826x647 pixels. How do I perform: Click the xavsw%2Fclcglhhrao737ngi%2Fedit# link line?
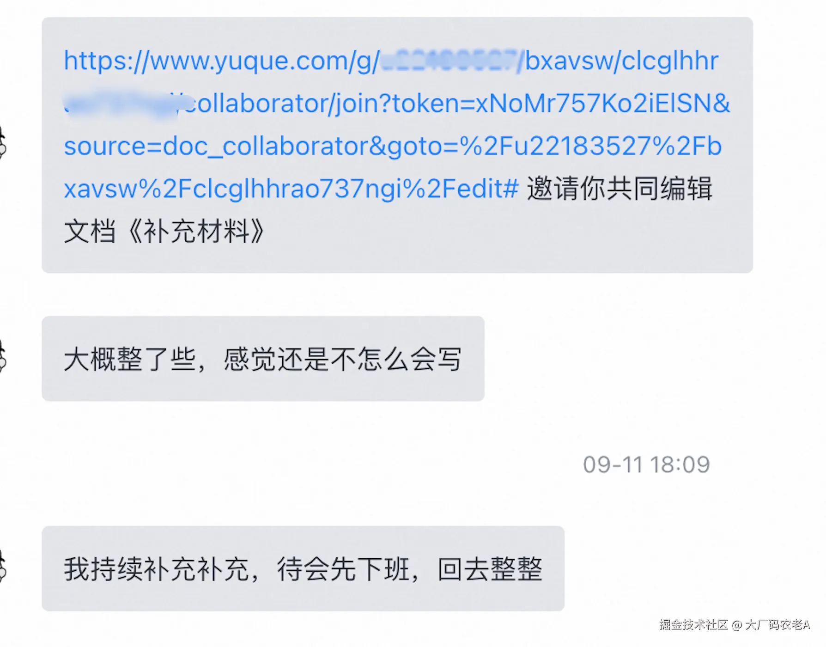tap(291, 189)
